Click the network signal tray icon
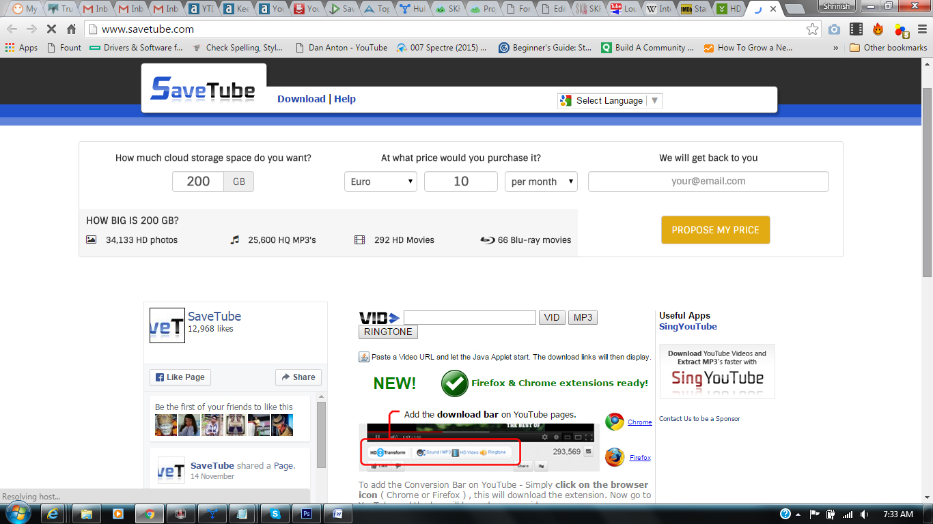The height and width of the screenshot is (524, 933). 848,514
